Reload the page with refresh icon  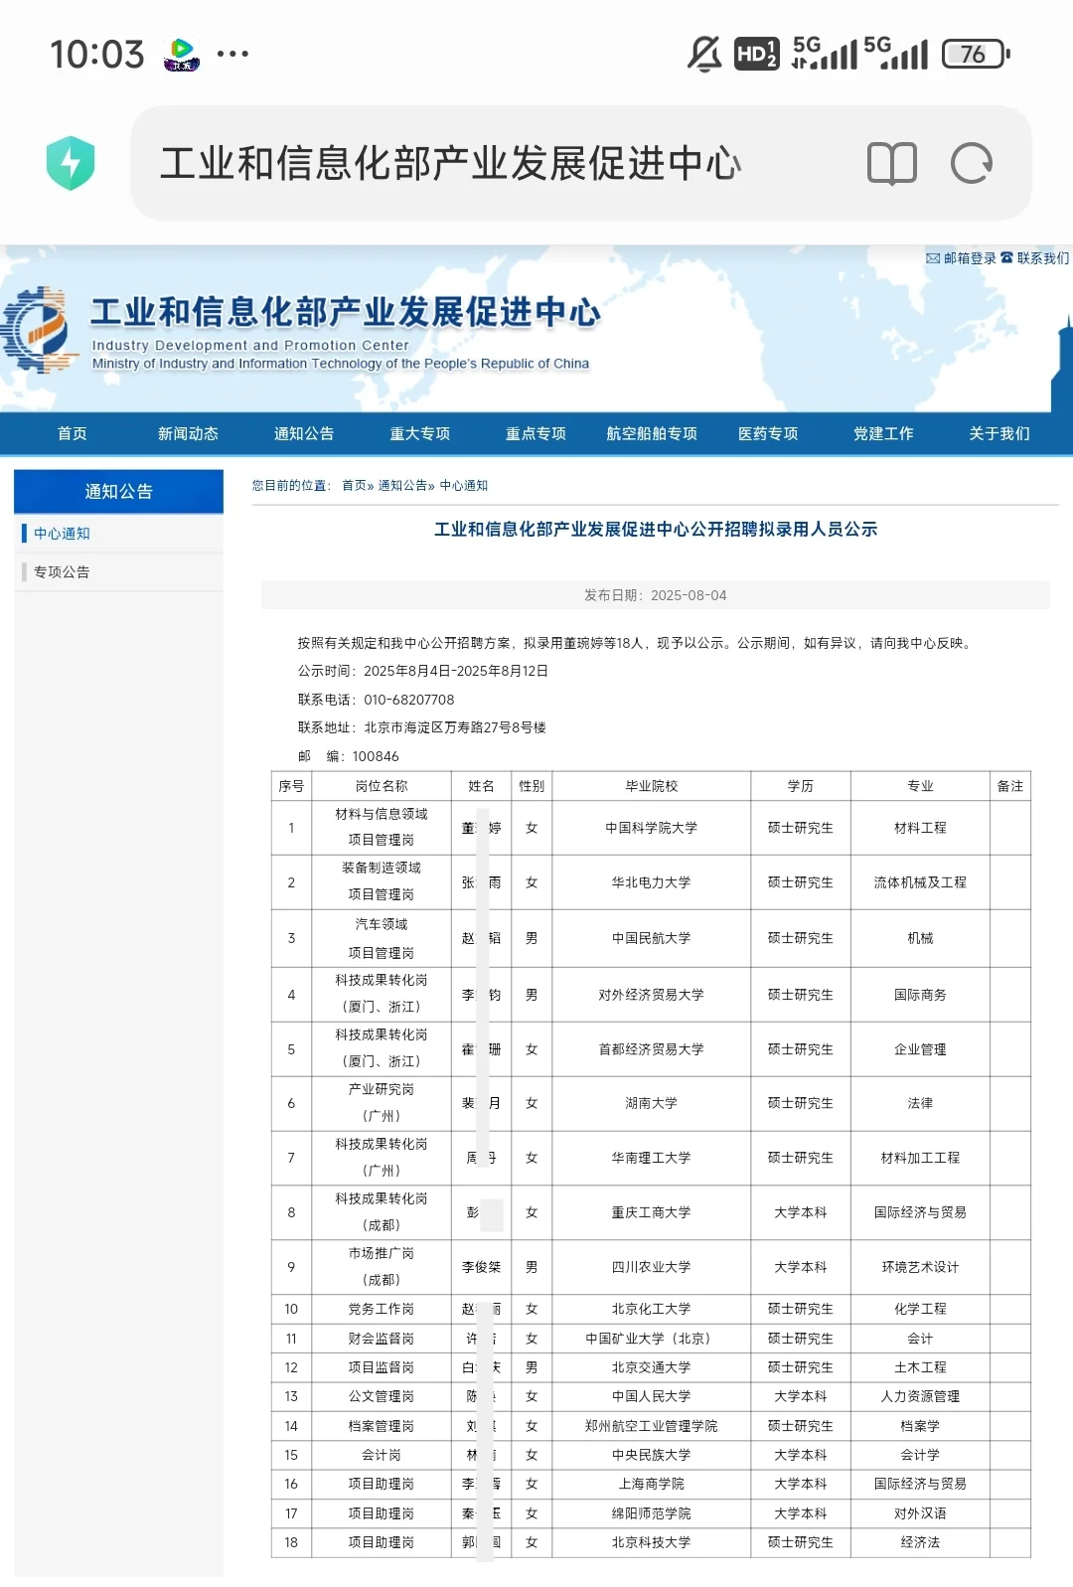971,163
